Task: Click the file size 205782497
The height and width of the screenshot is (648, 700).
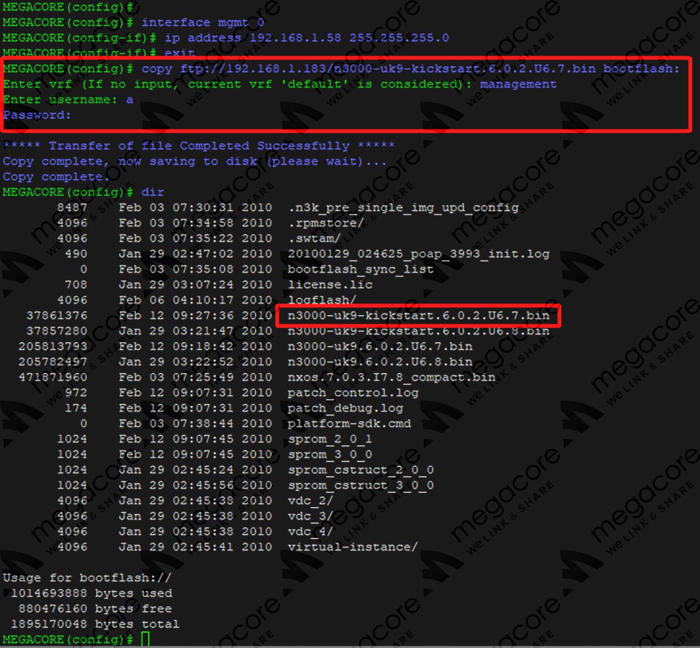Action: (53, 362)
